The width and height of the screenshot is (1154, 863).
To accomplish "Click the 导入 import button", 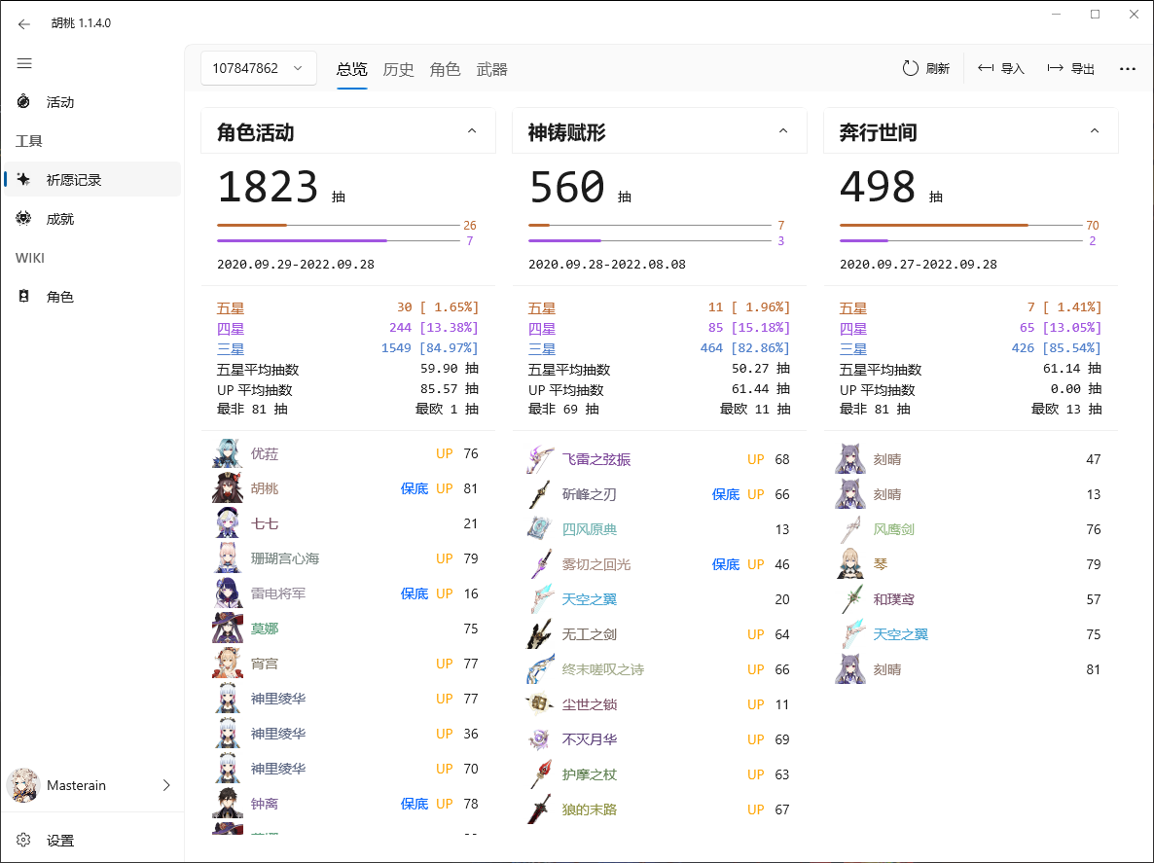I will point(1001,69).
